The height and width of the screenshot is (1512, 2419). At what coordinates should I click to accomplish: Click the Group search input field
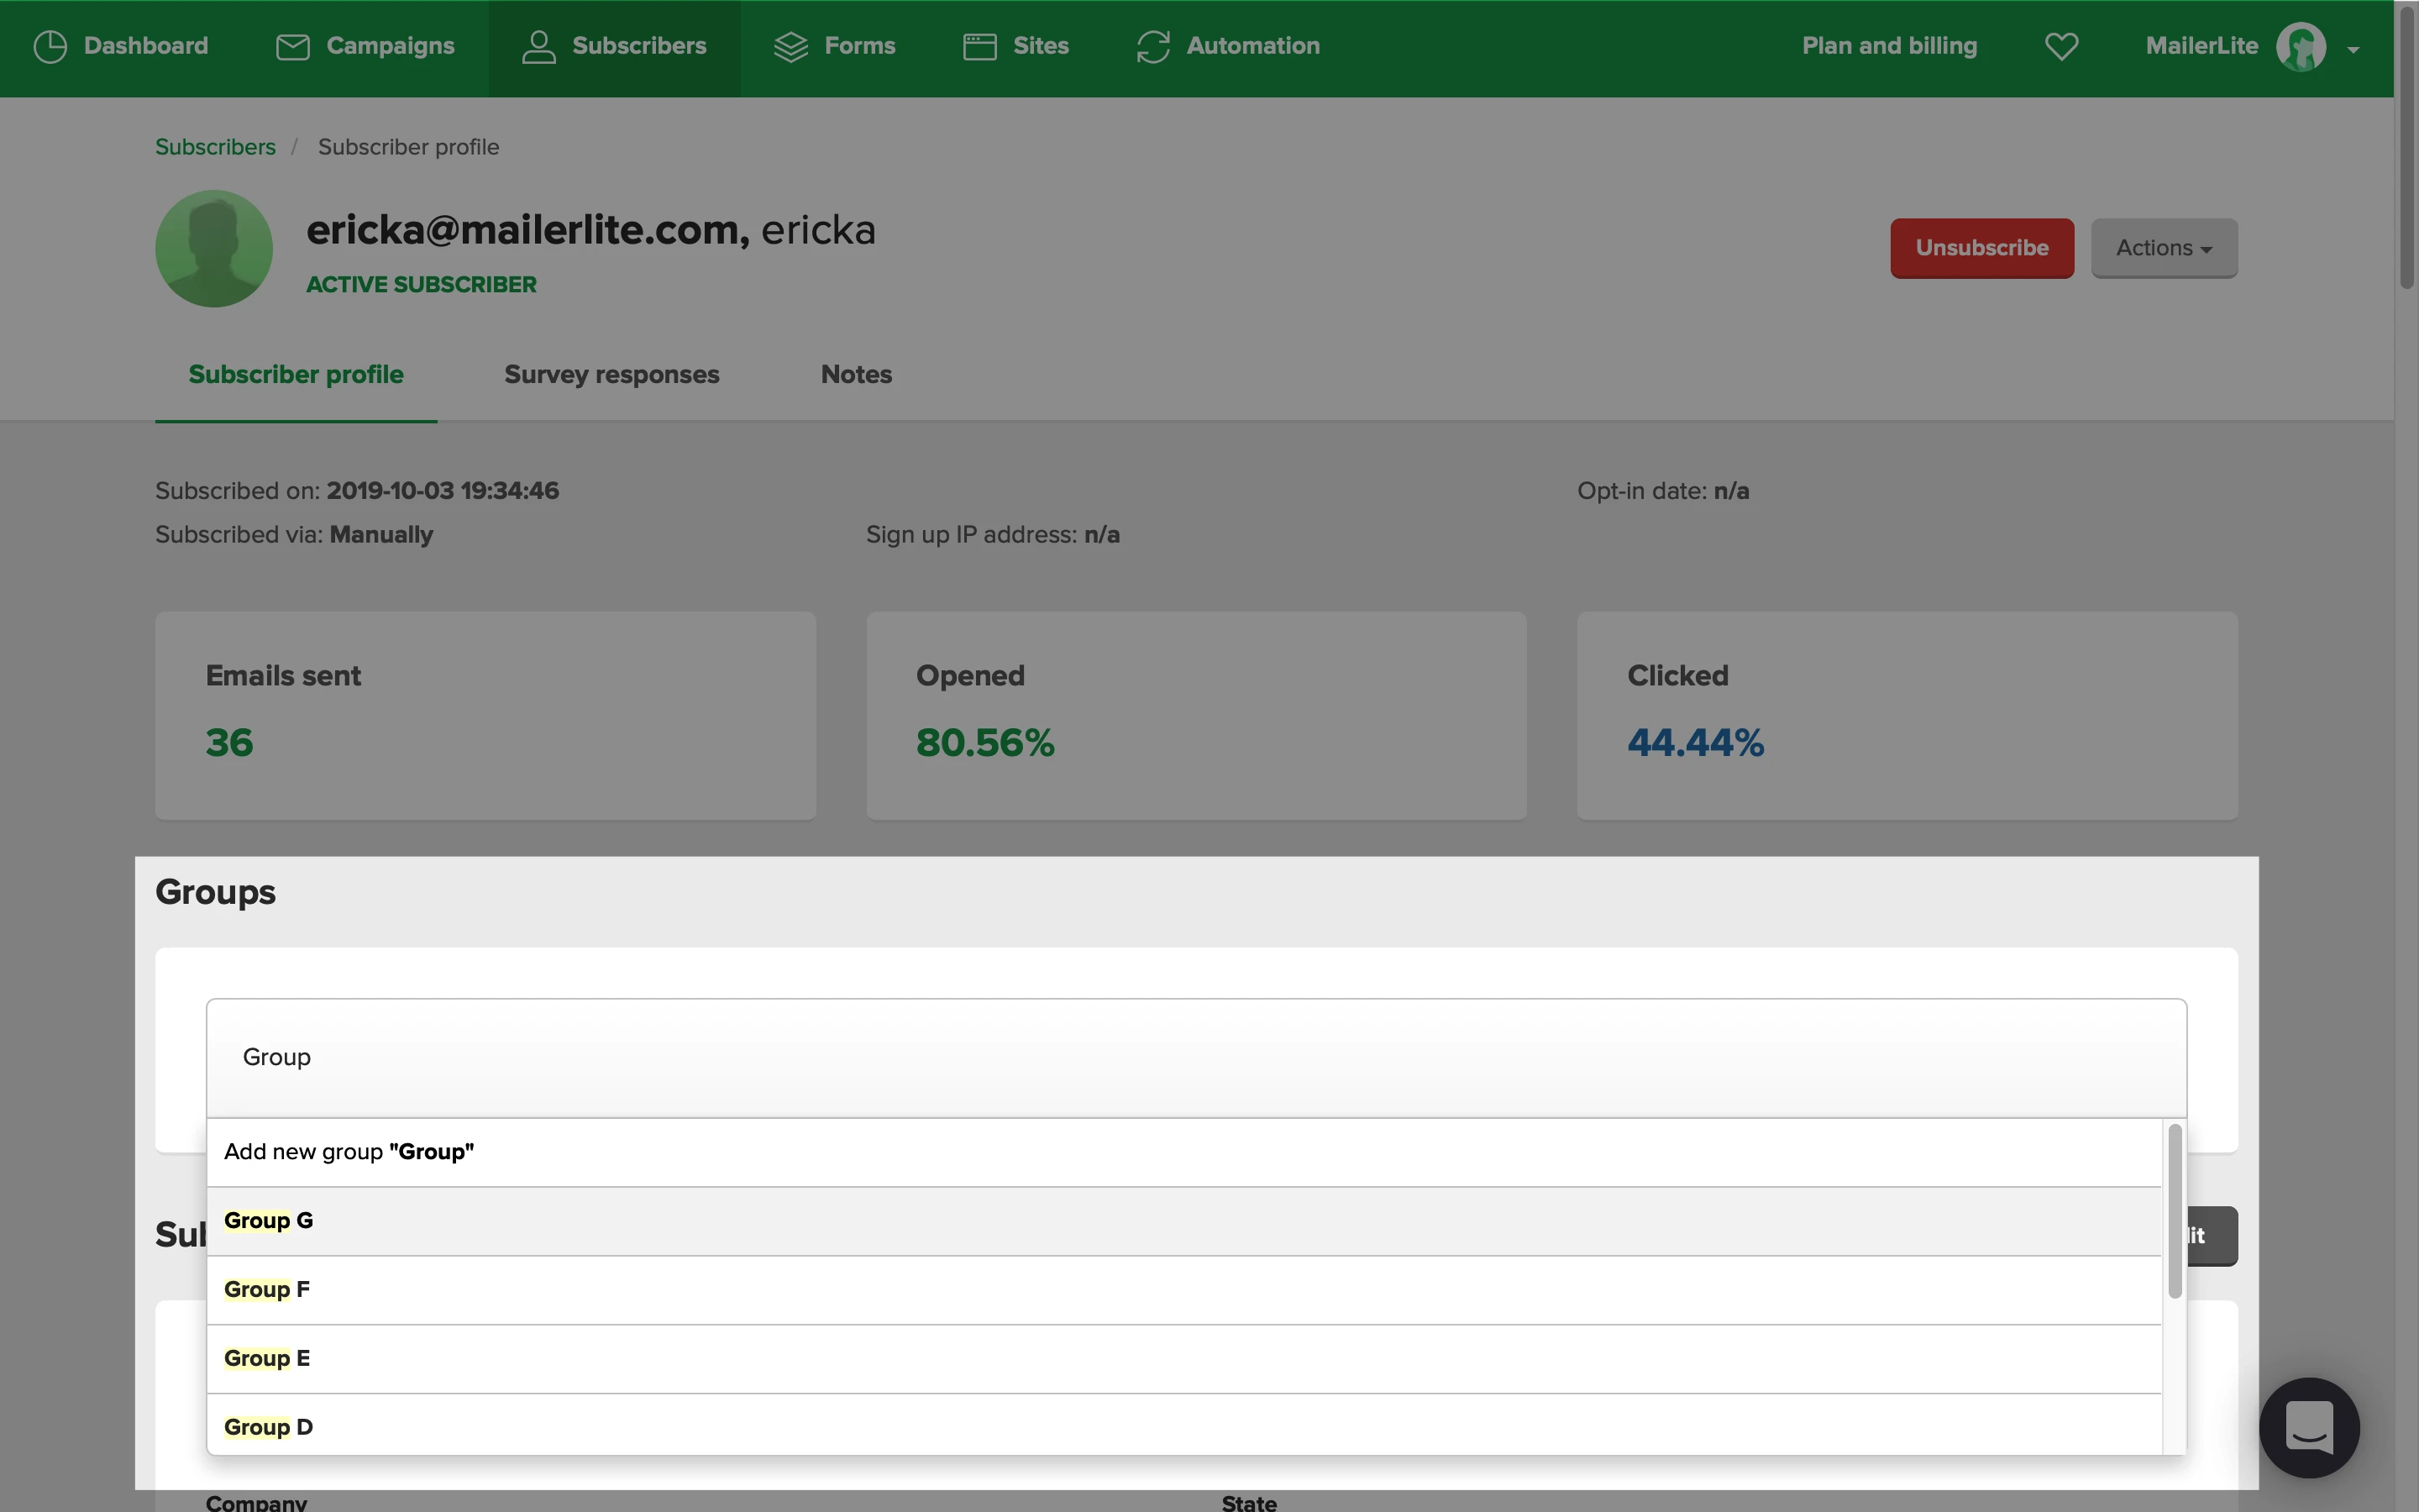(1195, 1057)
